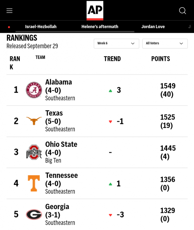Click the TREND column header
194x230 pixels.
tap(112, 59)
